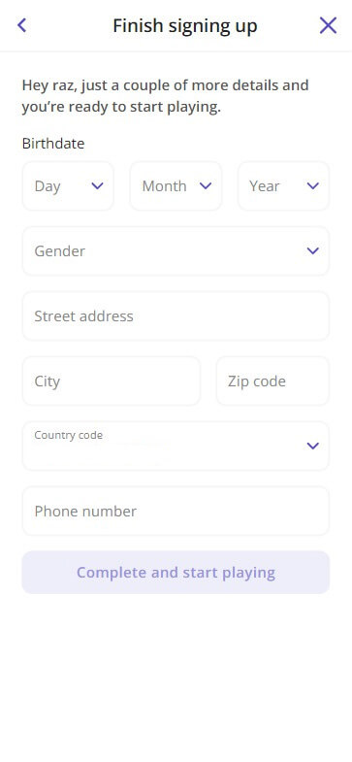The image size is (352, 762).
Task: Focus the Street address field
Action: click(x=176, y=315)
